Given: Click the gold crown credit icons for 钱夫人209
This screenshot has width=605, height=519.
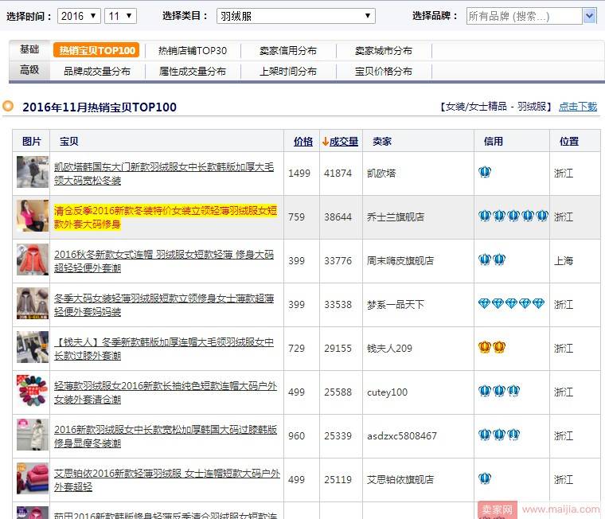Looking at the screenshot, I should point(492,347).
